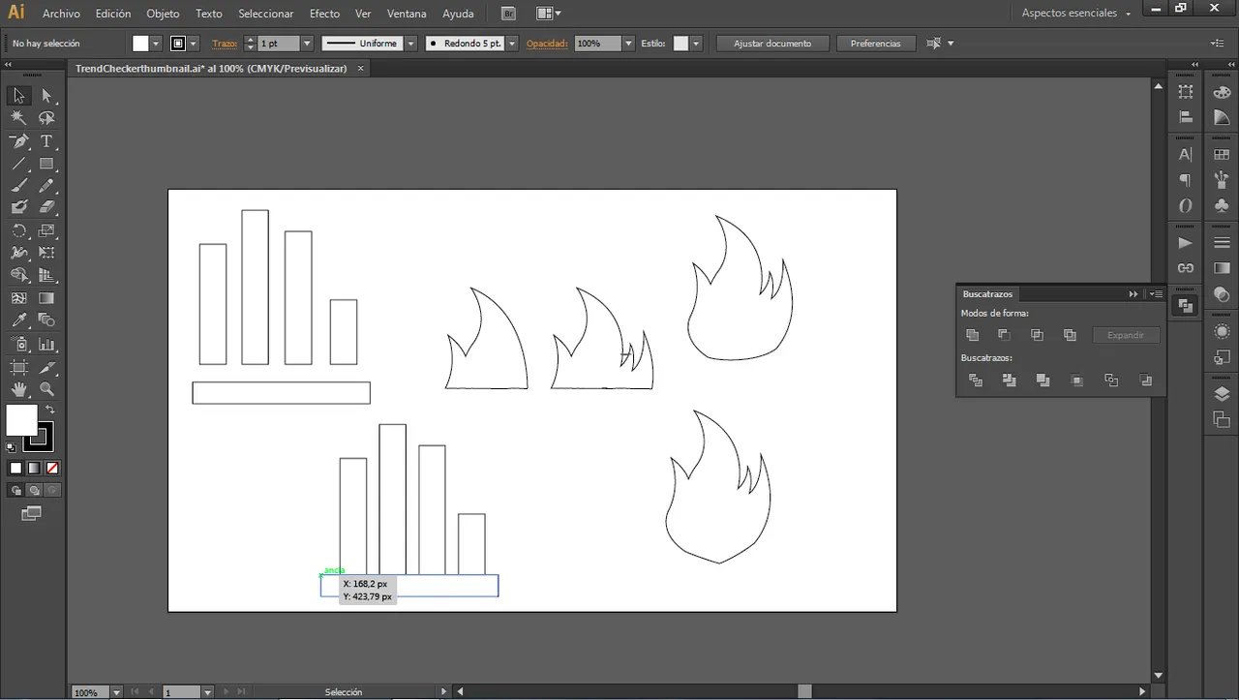Expand the Opacidad percentage dropdown
Screen dimensions: 1239x700
[628, 44]
